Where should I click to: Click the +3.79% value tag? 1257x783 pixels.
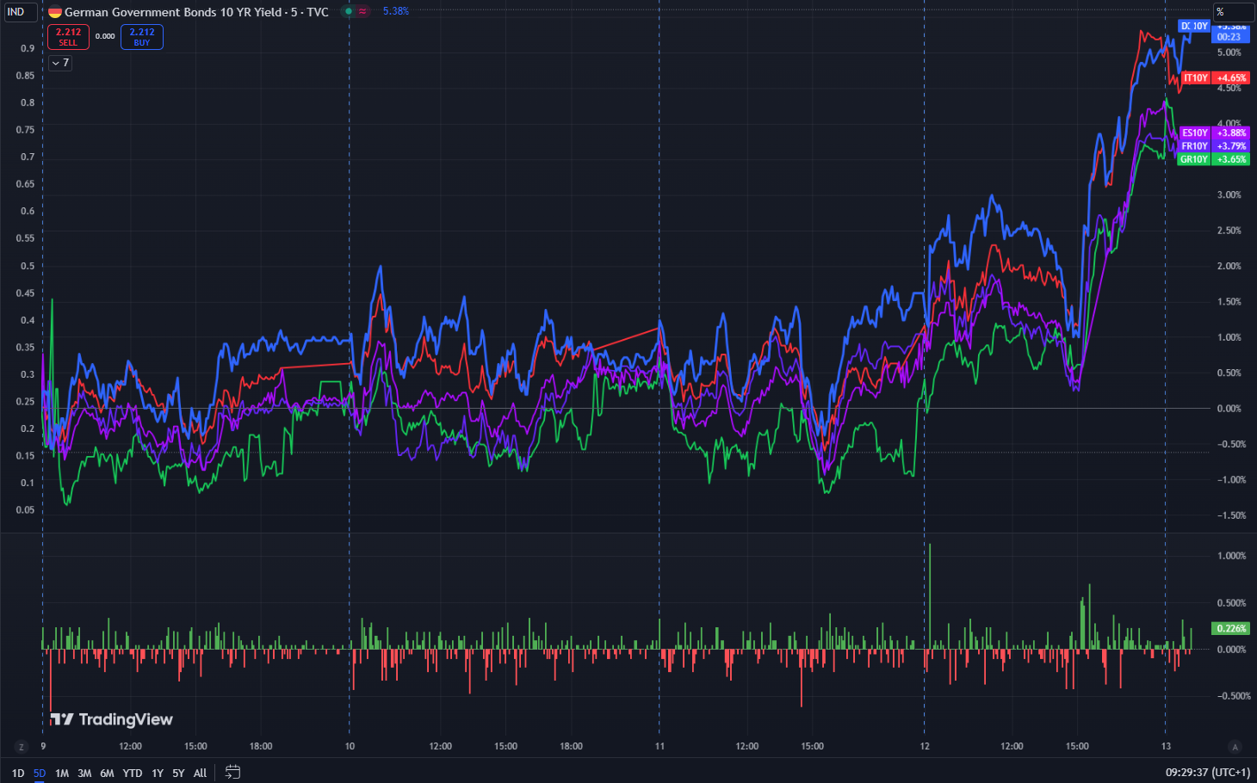tap(1231, 146)
